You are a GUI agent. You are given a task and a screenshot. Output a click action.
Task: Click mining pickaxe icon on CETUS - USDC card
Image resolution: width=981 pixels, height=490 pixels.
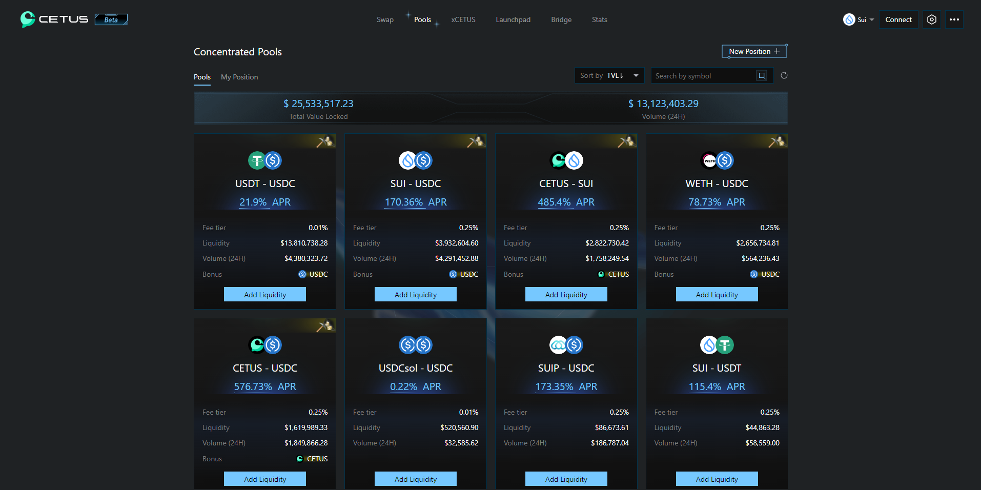coord(324,326)
